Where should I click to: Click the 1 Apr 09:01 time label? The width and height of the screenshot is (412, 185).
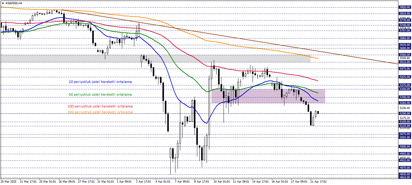pyautogui.click(x=124, y=182)
